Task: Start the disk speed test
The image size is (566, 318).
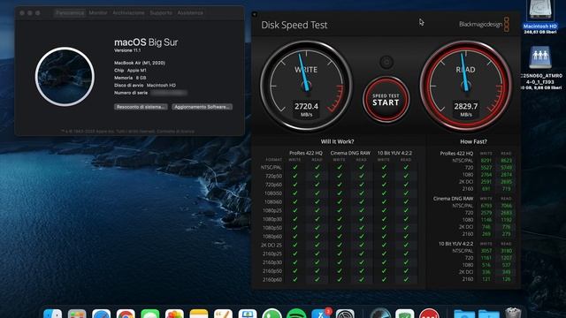Action: (386, 100)
